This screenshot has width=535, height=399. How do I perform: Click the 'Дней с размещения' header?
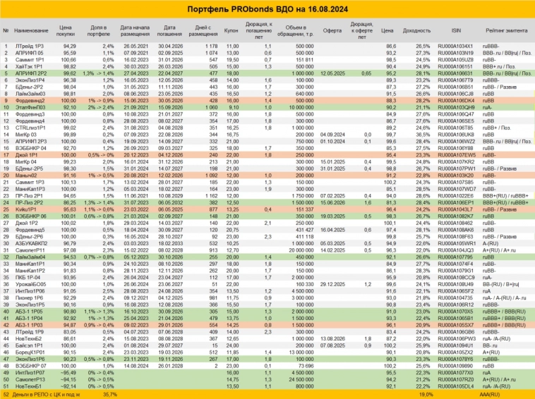[203, 31]
